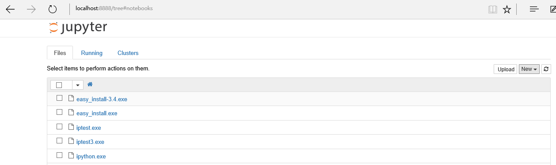Open the ipython.exe file link

[x=91, y=156]
